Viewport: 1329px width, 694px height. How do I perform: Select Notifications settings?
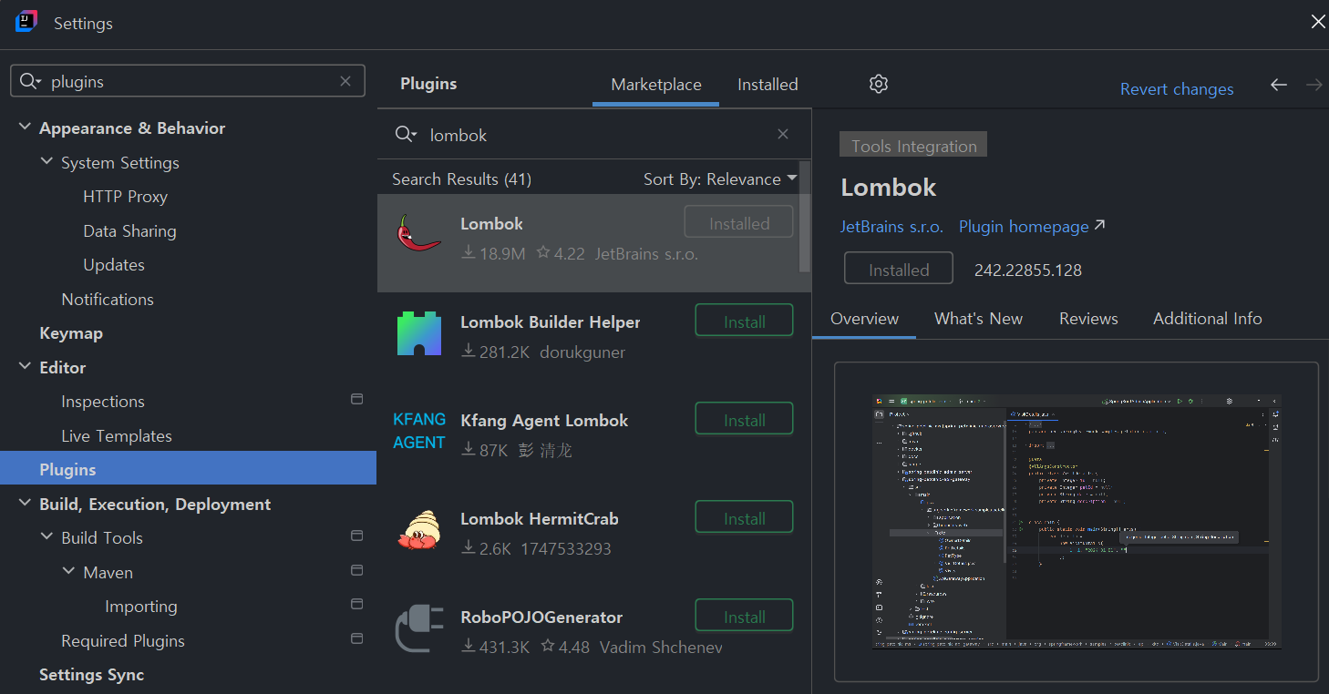click(x=108, y=299)
